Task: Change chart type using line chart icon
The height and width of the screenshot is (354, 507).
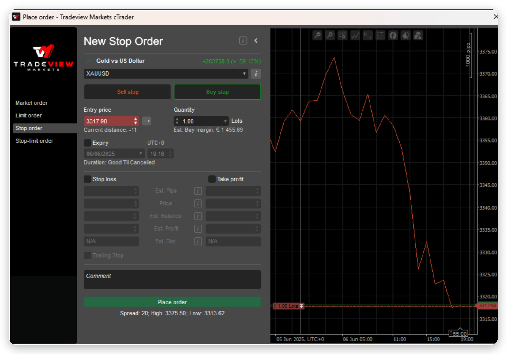Action: (x=355, y=35)
